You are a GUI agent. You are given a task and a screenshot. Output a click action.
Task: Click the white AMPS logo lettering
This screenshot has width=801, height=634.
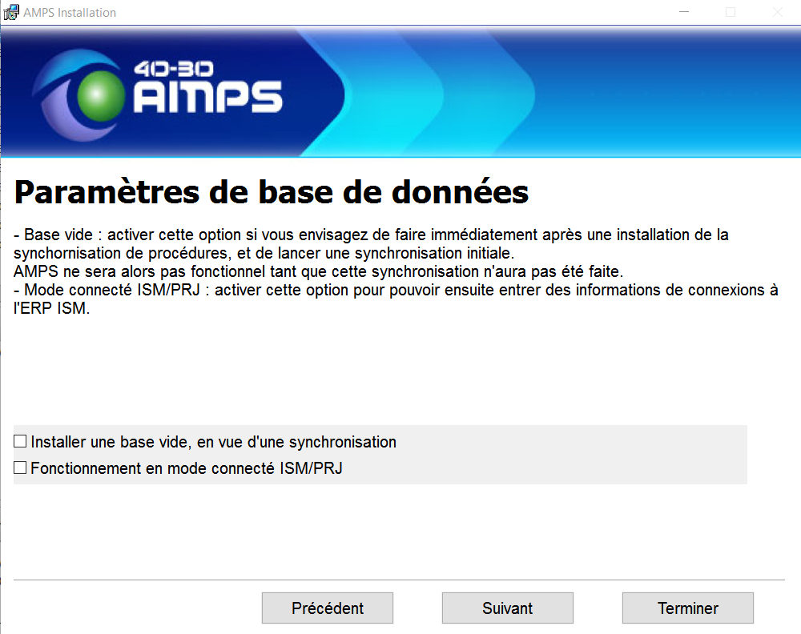[207, 98]
